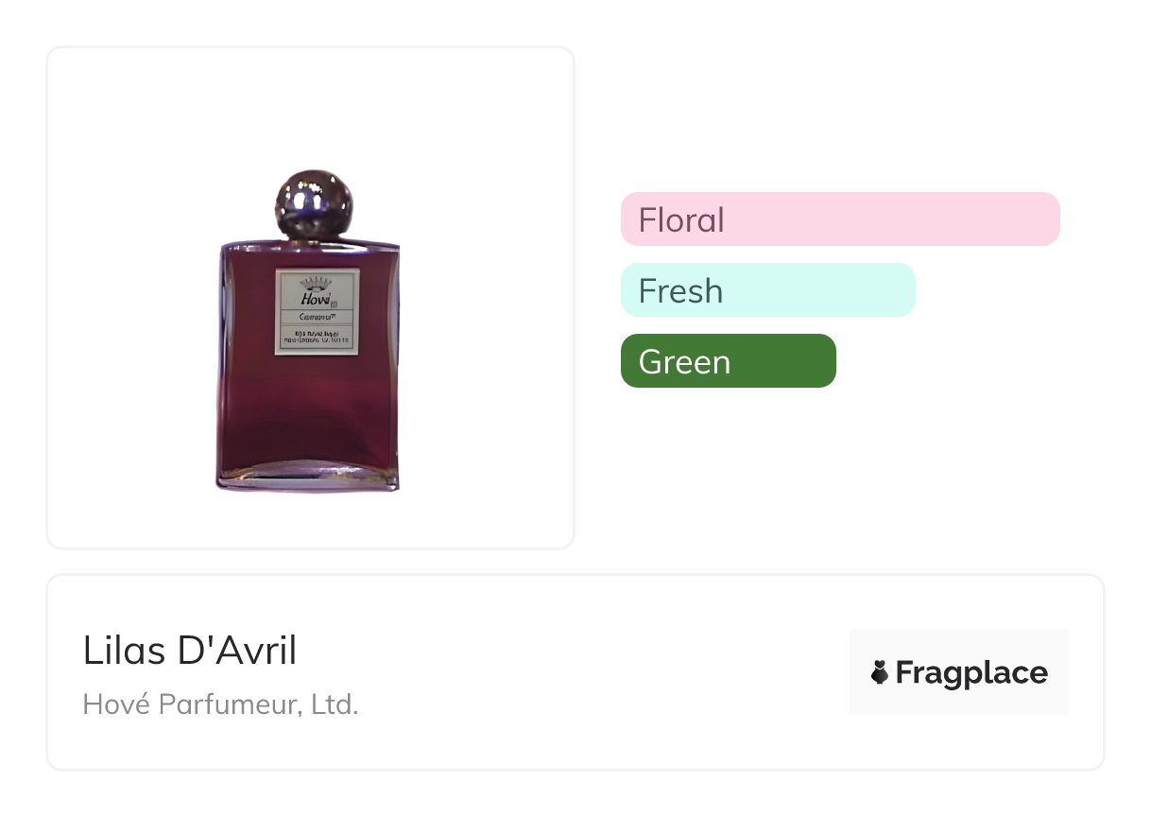Click the Floral label text
Viewport: 1151px width, 817px height.
tap(681, 219)
